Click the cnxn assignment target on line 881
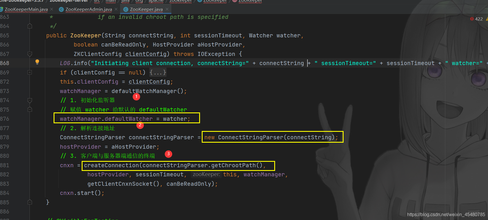Image resolution: width=488 pixels, height=220 pixels. [x=67, y=165]
